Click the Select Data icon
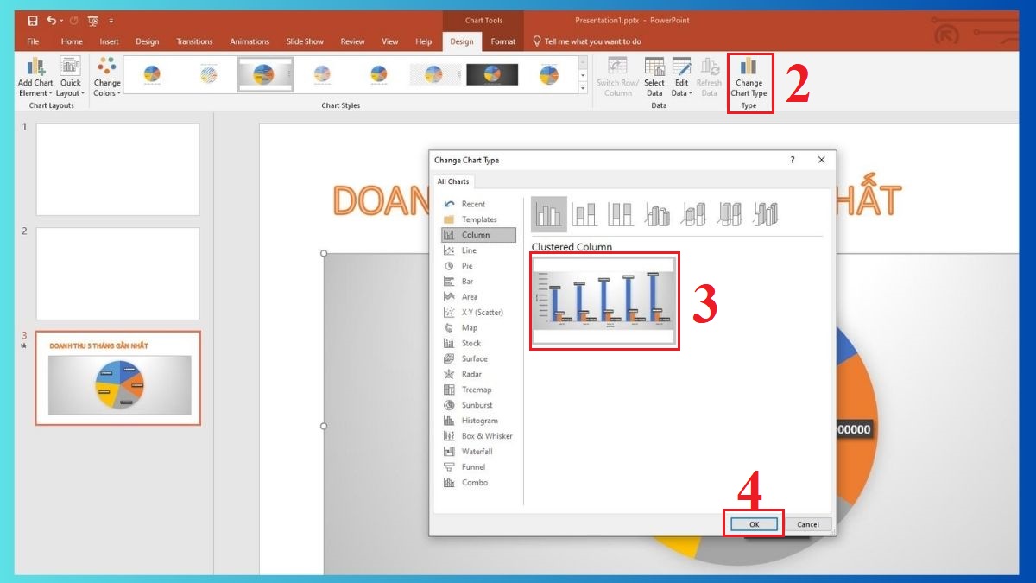The width and height of the screenshot is (1036, 583). pos(654,69)
